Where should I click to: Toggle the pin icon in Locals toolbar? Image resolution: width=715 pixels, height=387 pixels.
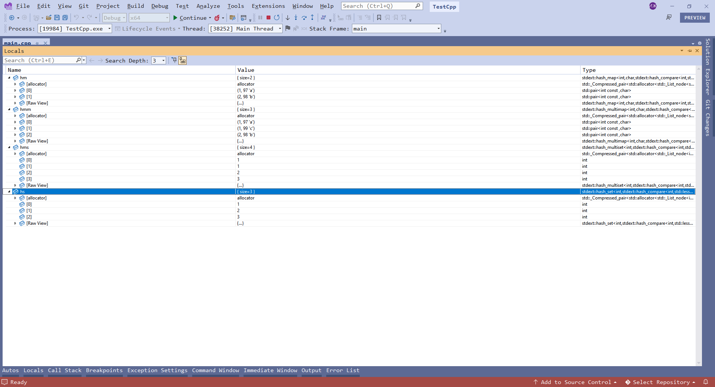pos(174,60)
